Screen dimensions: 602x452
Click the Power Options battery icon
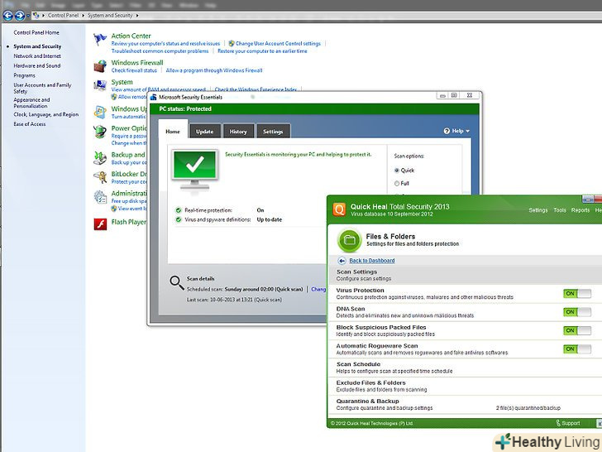coord(100,132)
